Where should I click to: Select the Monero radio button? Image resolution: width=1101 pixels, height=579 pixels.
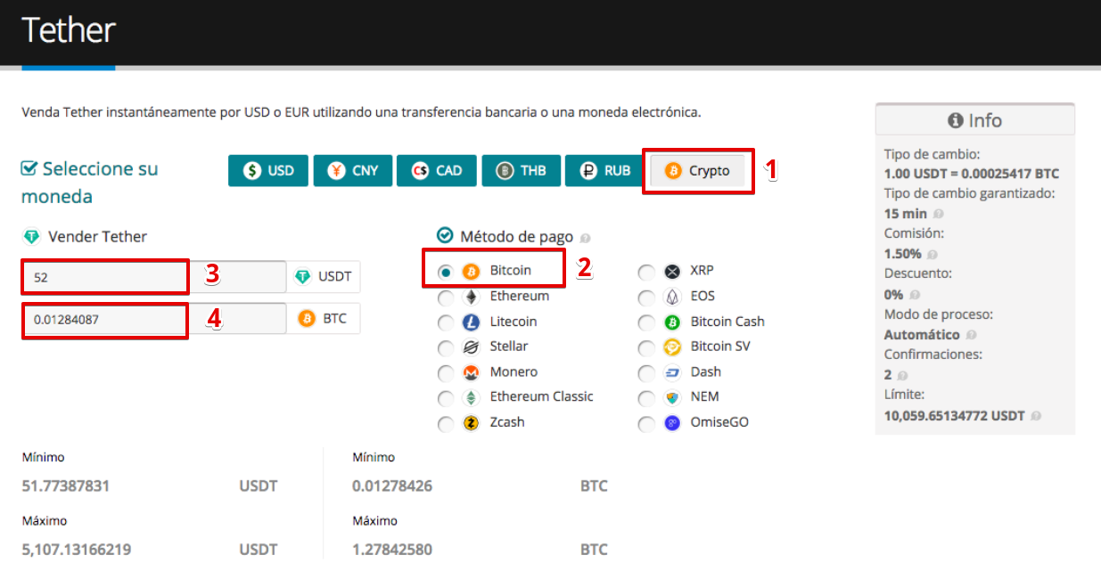click(446, 373)
